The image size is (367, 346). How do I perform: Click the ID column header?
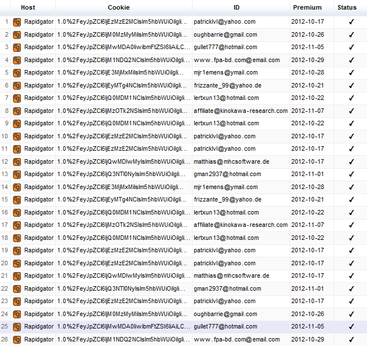(x=237, y=7)
